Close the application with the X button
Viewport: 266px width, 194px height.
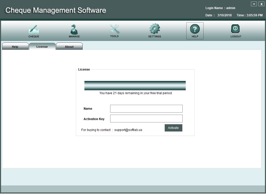(261, 4)
